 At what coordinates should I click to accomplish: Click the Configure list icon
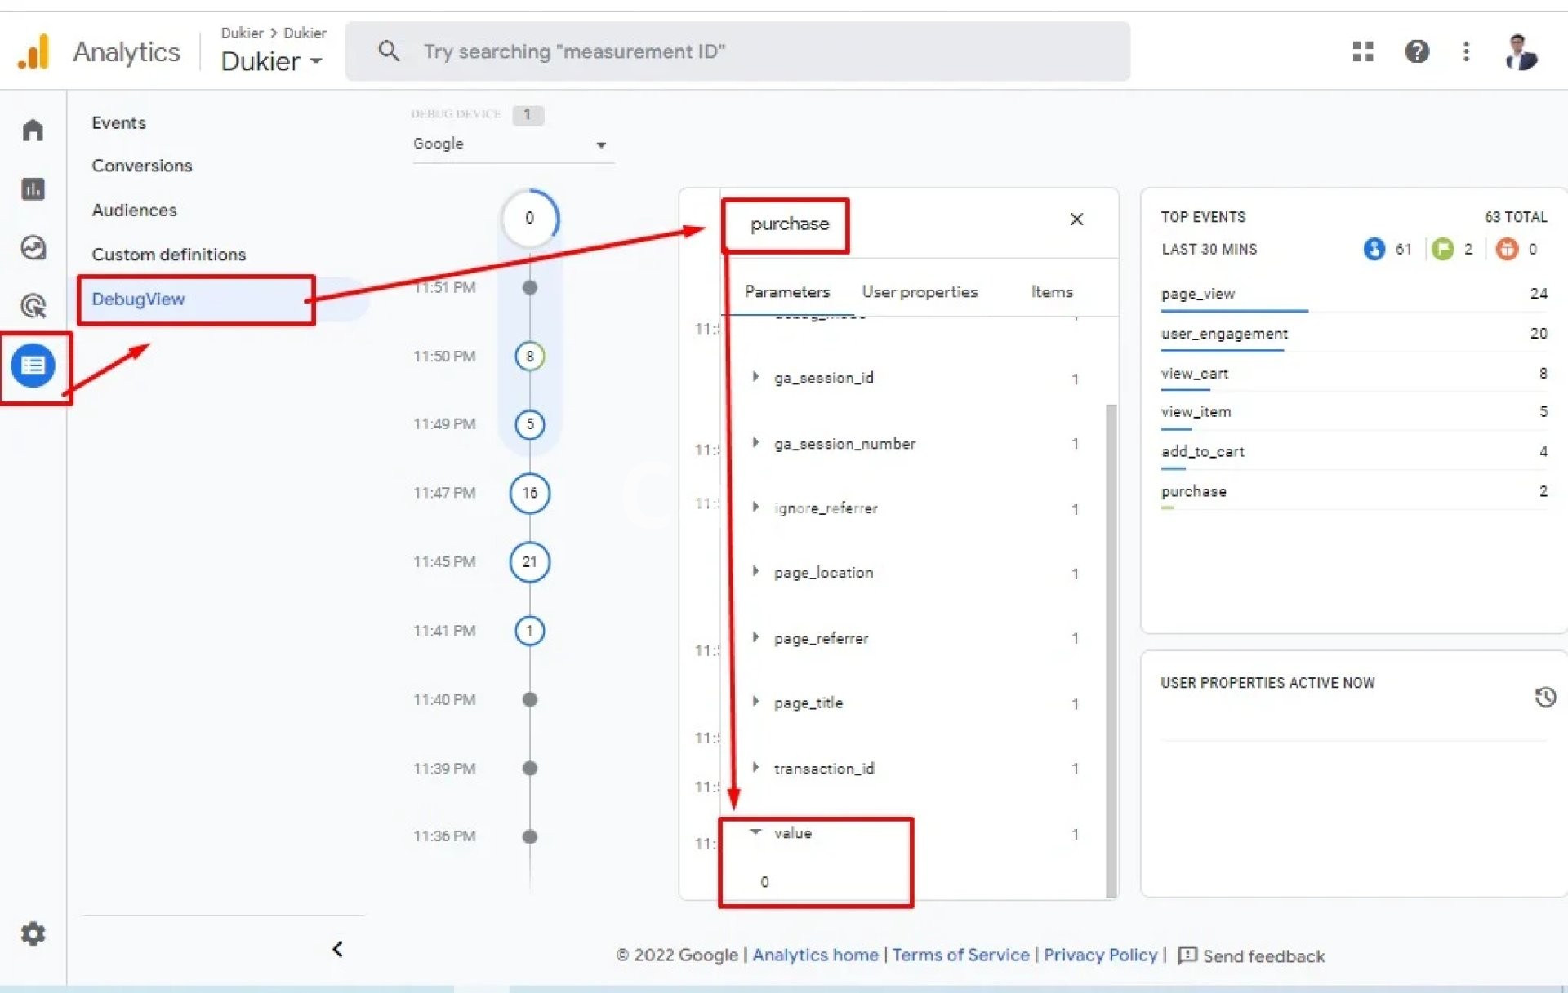click(x=33, y=365)
